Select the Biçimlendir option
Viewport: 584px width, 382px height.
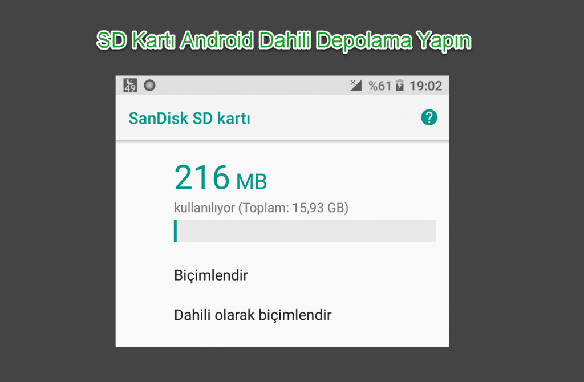tap(211, 275)
